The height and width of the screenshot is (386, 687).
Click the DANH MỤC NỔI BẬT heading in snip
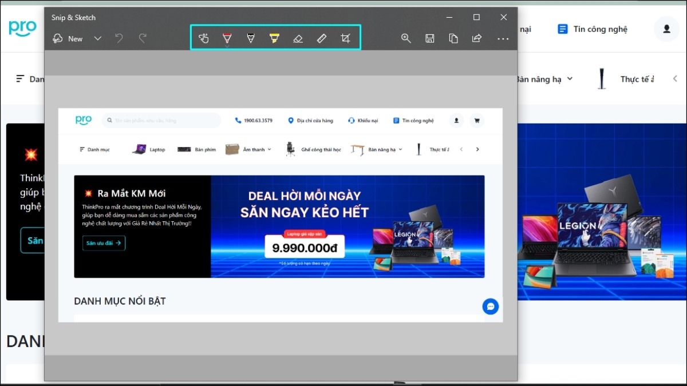pyautogui.click(x=120, y=301)
